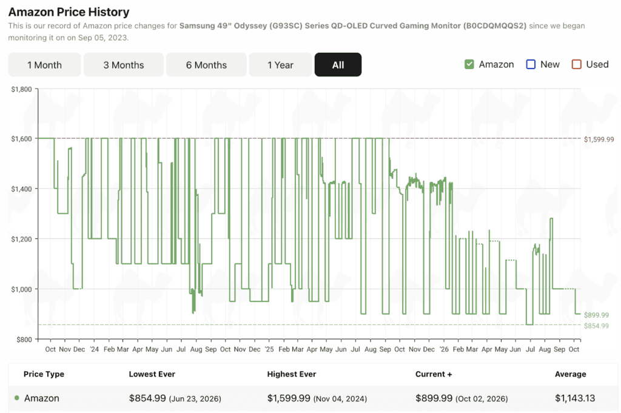Click the highest ever value $1,599.99 (Nov 04, 2024)
The image size is (621, 413).
317,398
